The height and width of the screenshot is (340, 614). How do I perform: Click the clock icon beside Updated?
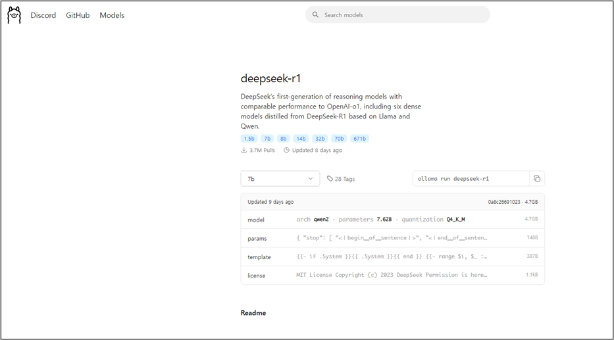[x=286, y=150]
